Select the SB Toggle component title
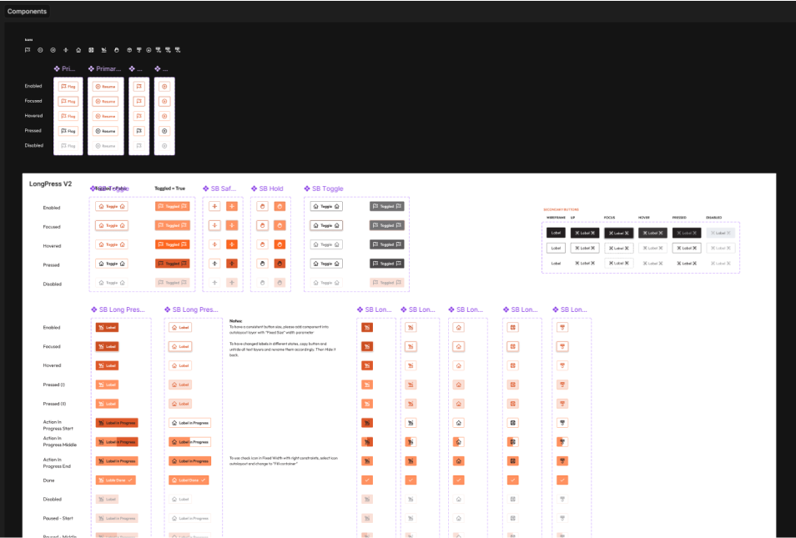This screenshot has width=796, height=538. tap(323, 189)
